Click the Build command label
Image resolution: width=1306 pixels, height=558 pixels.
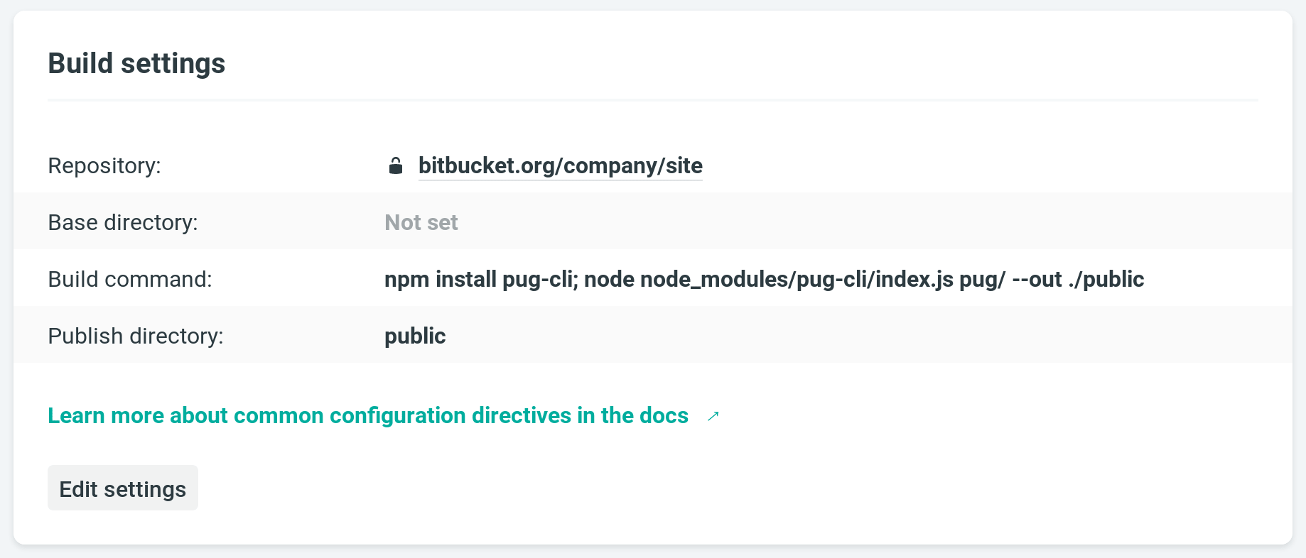tap(130, 279)
